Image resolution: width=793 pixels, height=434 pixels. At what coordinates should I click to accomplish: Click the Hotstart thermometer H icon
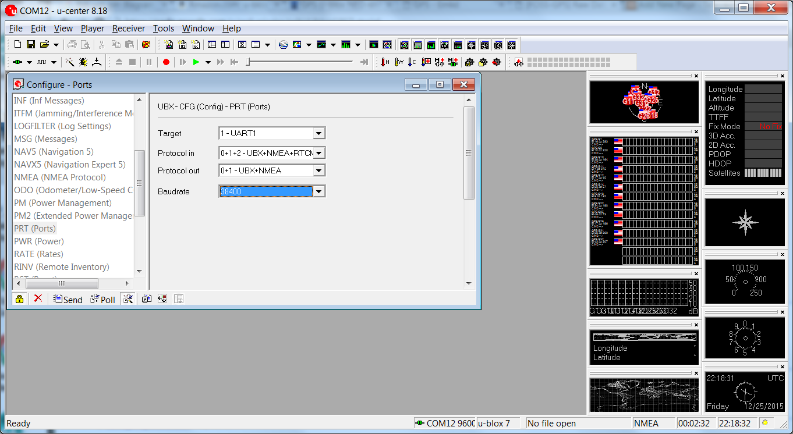(x=385, y=62)
